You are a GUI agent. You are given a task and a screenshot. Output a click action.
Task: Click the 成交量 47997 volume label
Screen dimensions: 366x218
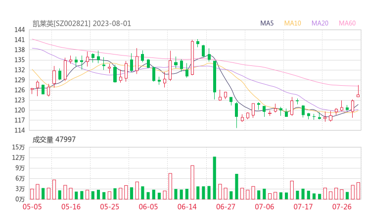click(54, 140)
